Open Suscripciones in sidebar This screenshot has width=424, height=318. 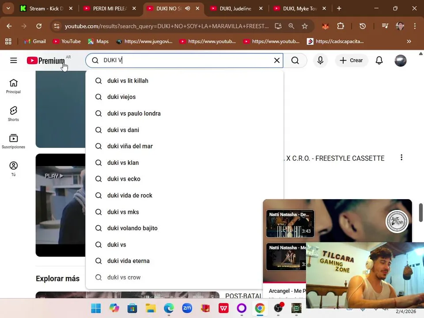[13, 141]
